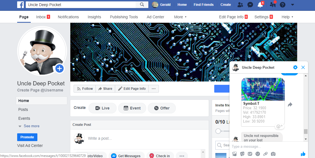
Task: Click the Share button under cover
Action: (x=105, y=88)
